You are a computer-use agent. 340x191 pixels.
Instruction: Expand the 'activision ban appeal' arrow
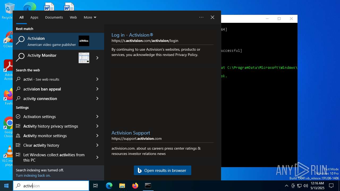coord(97,89)
